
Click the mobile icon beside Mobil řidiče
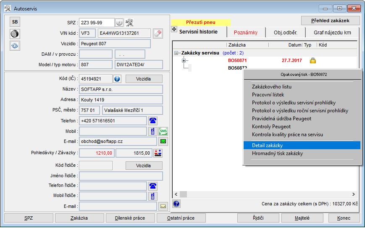point(153,196)
